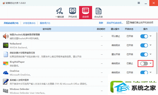158x95 pixels.
Task: Switch to 开机启动项(10) tab
Action: [11, 23]
